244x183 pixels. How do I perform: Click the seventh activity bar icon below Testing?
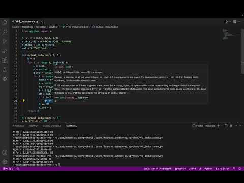point(5,79)
